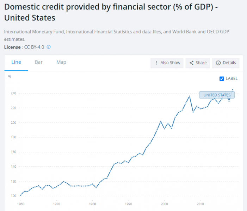
Task: Switch to the Bar tab
Action: pos(39,62)
